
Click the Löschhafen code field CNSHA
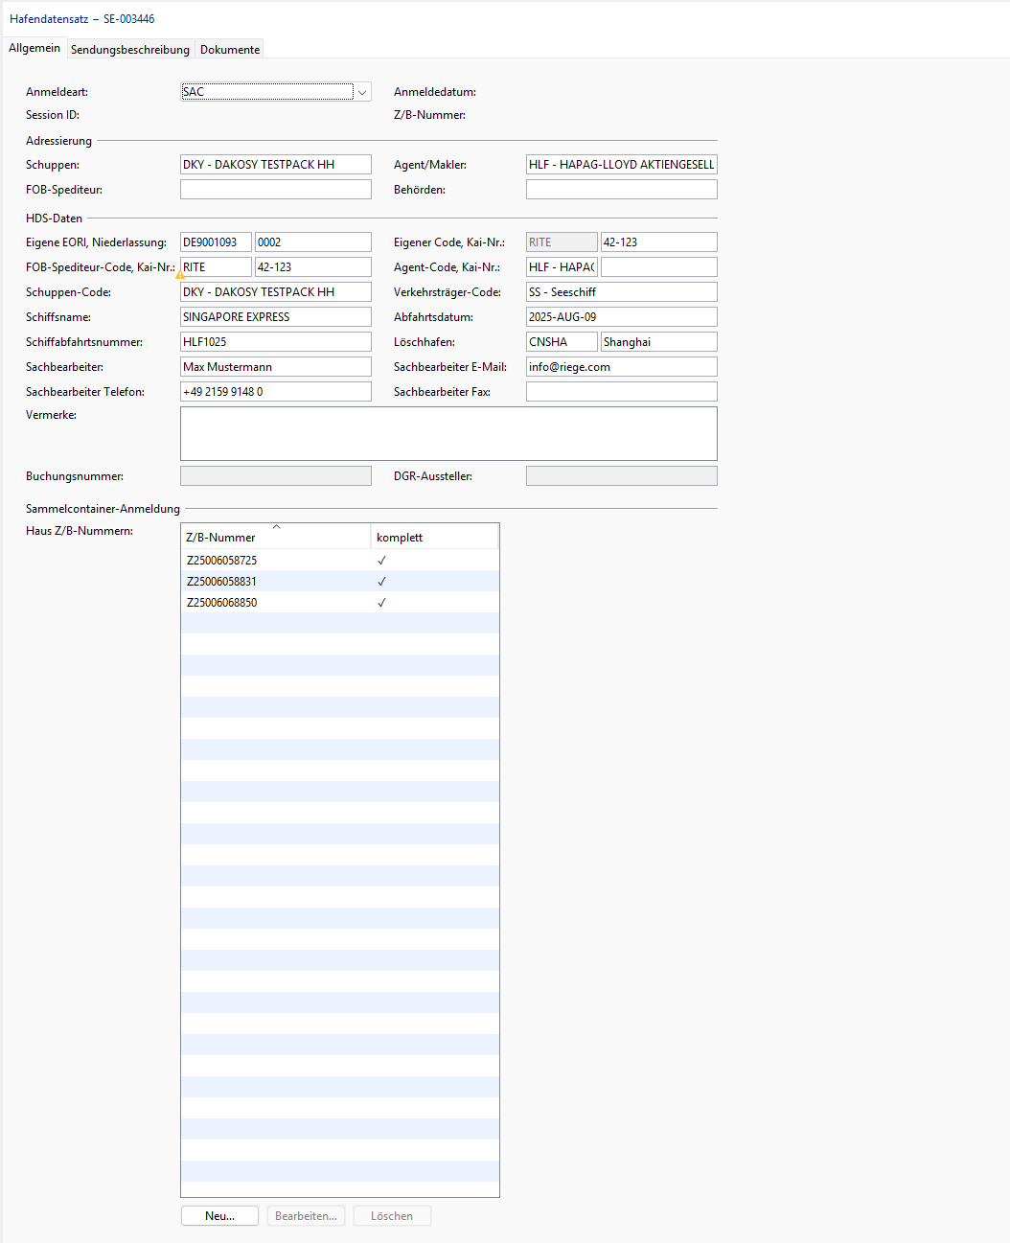coord(562,342)
